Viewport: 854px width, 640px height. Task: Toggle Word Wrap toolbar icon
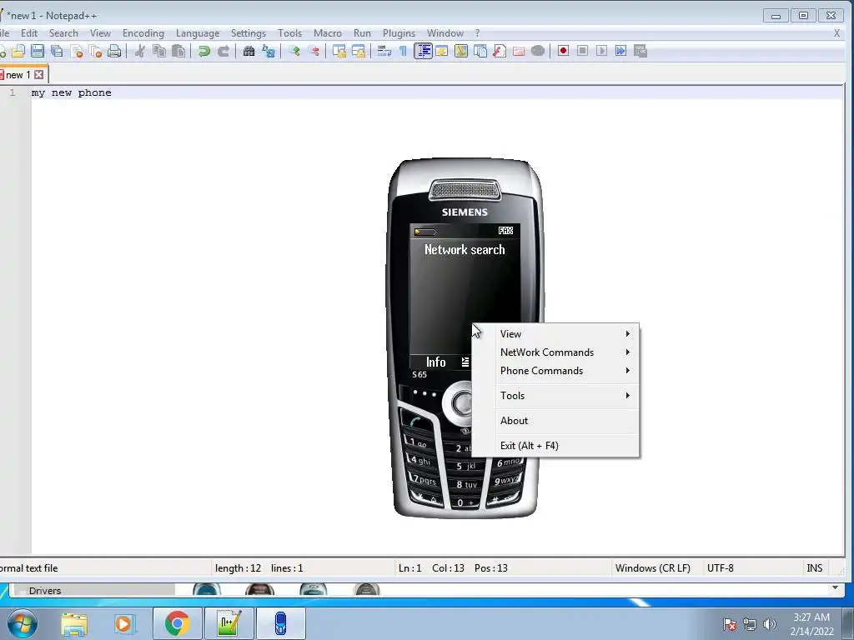(384, 51)
